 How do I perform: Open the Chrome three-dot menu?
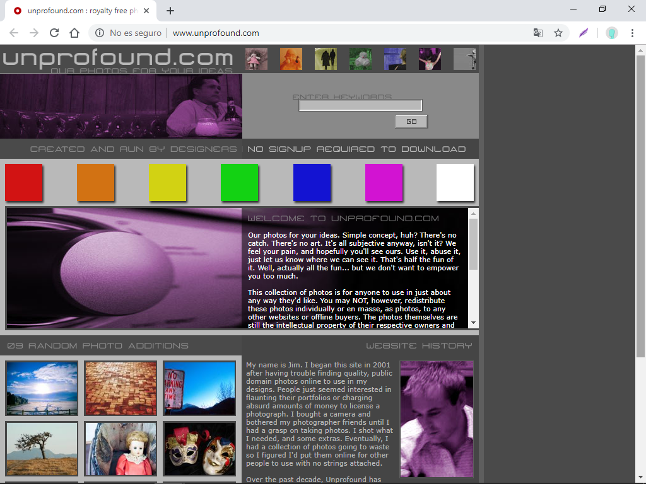coord(632,33)
